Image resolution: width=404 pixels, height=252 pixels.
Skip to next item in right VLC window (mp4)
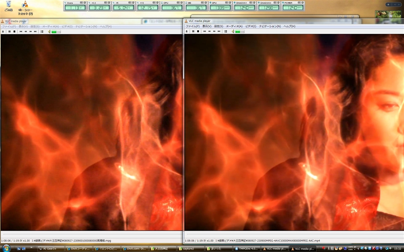pyautogui.click(x=219, y=31)
